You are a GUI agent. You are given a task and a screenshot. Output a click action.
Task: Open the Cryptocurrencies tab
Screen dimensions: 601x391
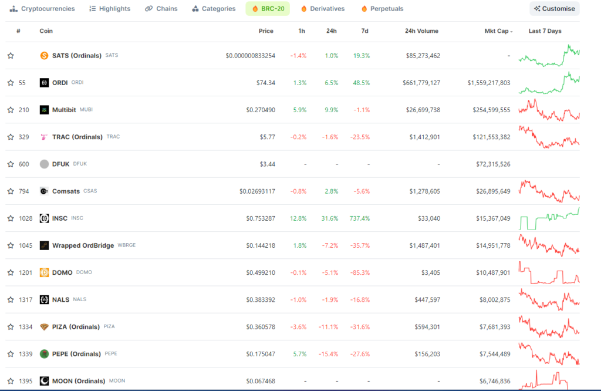tap(42, 8)
